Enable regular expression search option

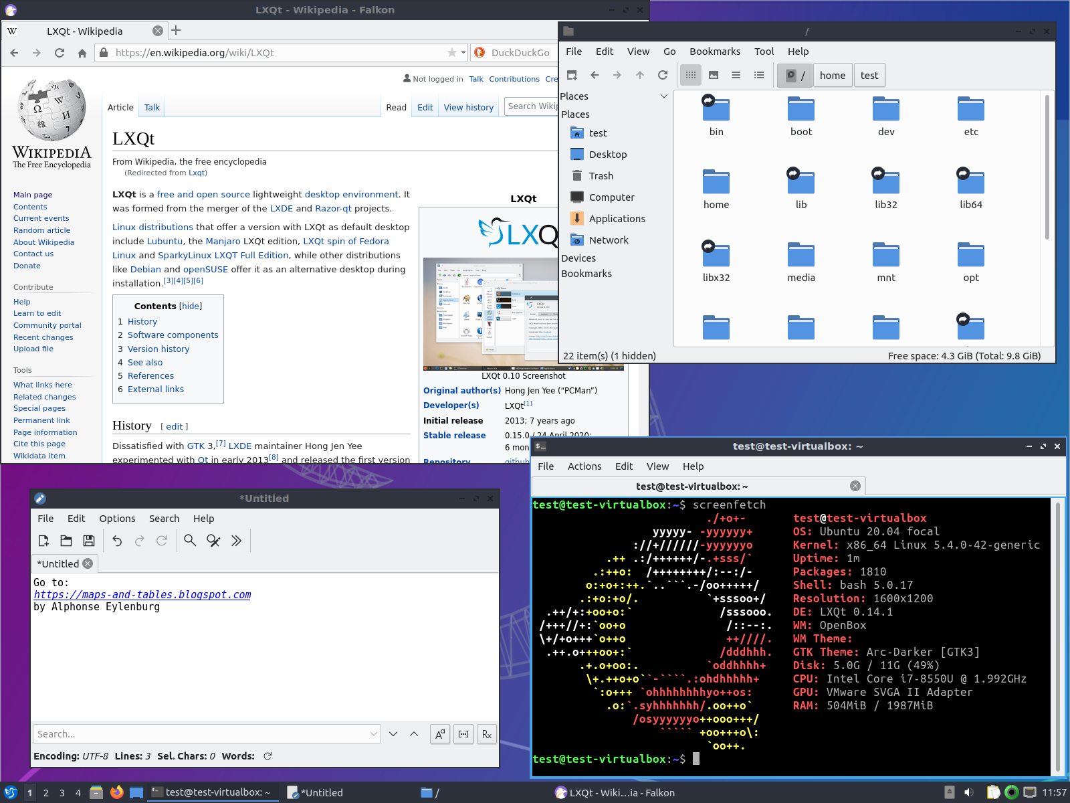(487, 734)
